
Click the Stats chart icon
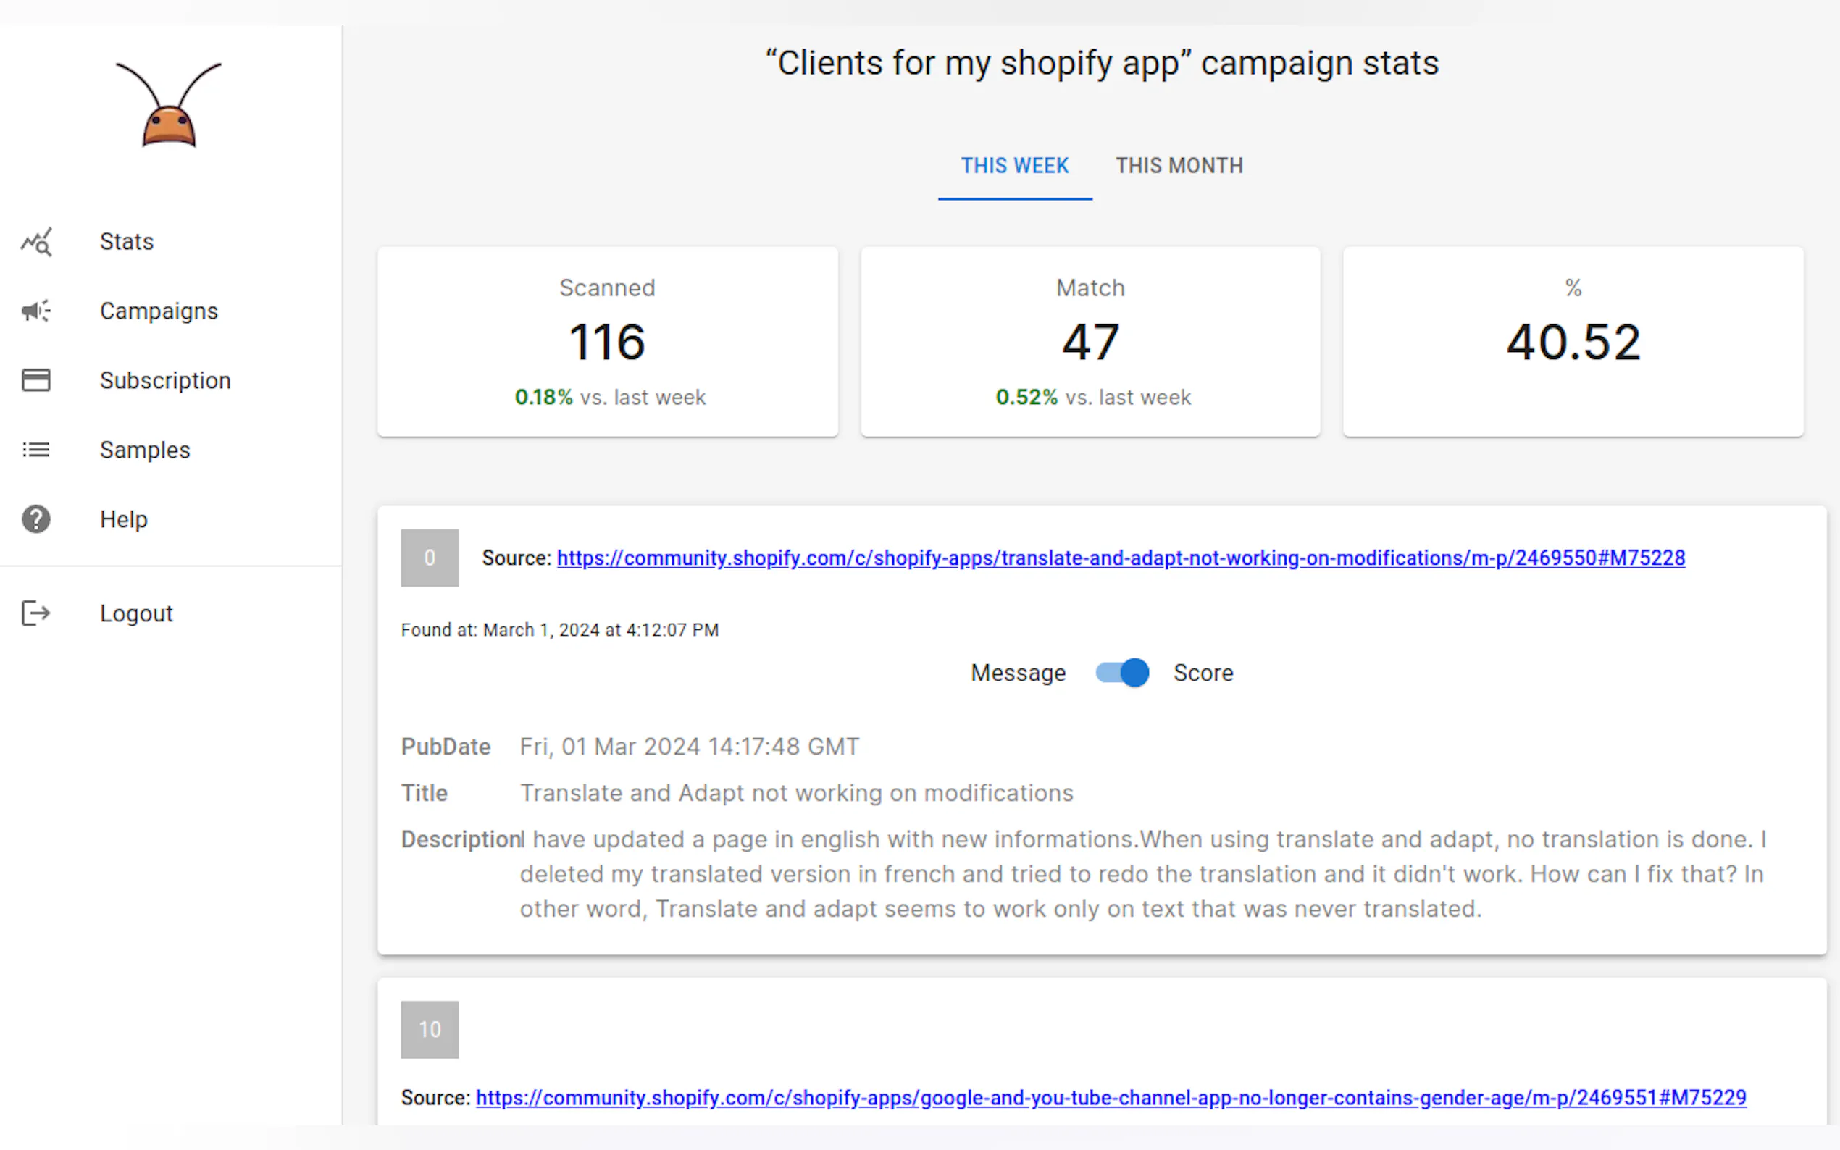point(35,242)
